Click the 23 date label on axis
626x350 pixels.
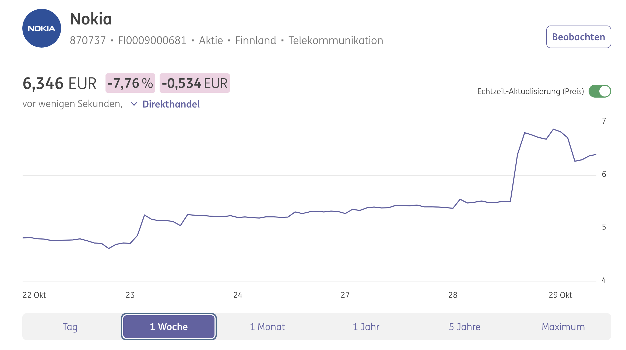pyautogui.click(x=130, y=295)
